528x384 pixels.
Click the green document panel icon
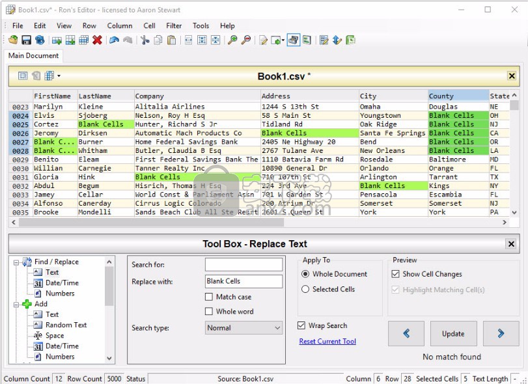tap(307, 40)
